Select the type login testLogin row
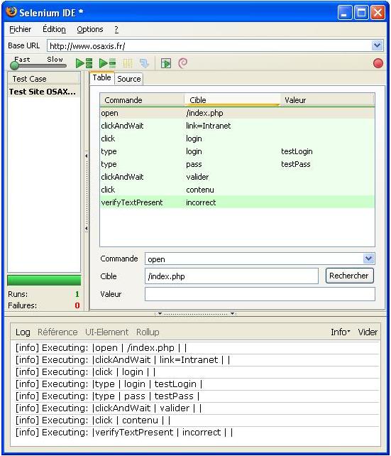391x456 pixels. pos(237,151)
